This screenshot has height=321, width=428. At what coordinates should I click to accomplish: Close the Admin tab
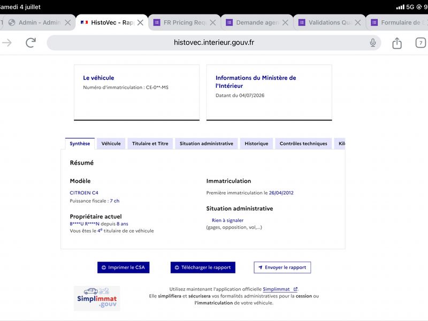[68, 22]
